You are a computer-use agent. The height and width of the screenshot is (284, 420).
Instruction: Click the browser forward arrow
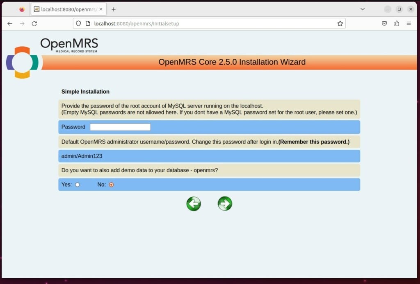(x=22, y=23)
